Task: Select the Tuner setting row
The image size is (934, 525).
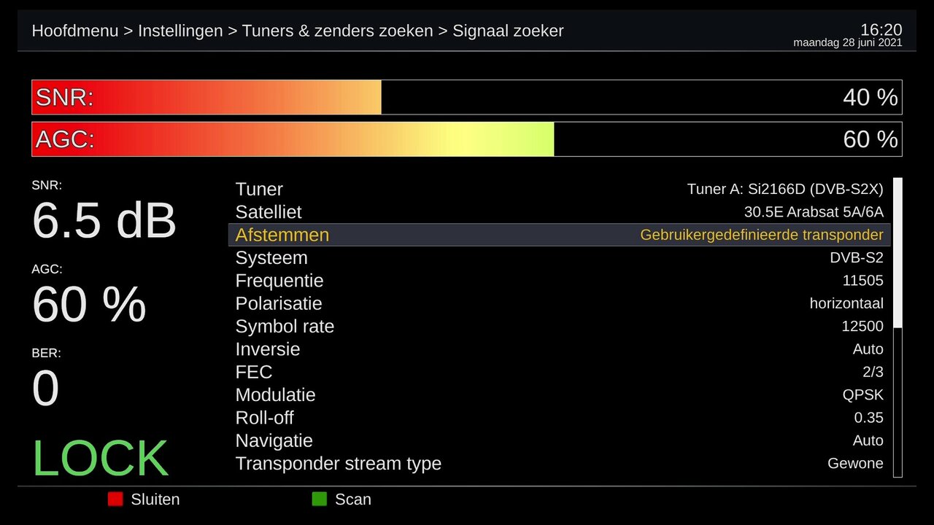Action: (x=559, y=190)
